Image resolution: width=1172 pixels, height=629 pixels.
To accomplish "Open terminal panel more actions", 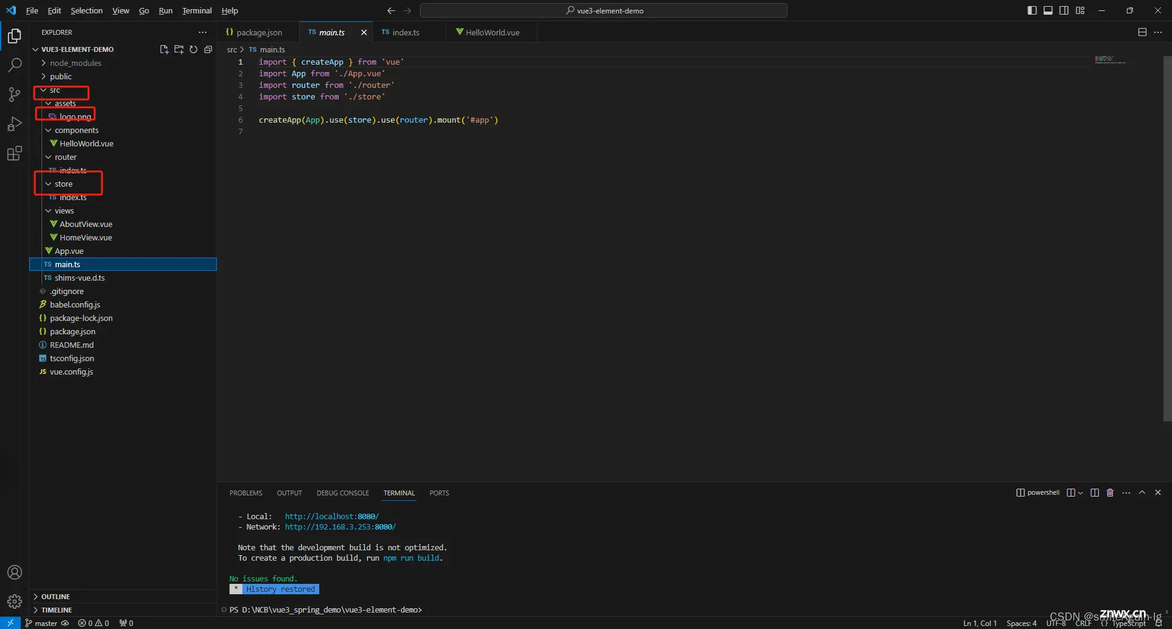I will coord(1126,493).
